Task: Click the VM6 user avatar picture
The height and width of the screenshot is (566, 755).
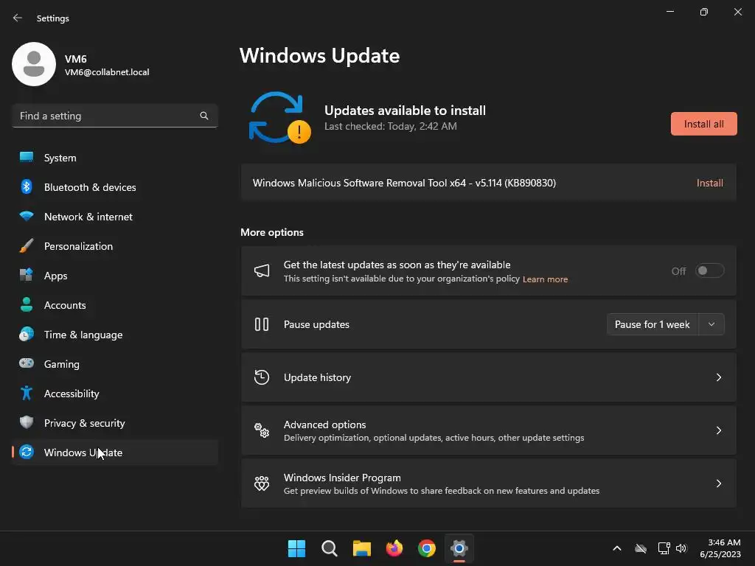Action: coord(34,64)
